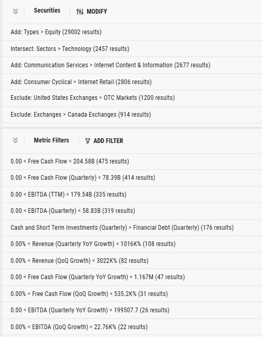Click the MODIFY sliders icon
This screenshot has width=262, height=337.
click(80, 12)
